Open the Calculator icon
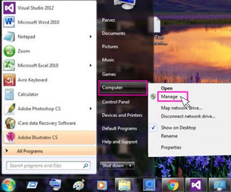This screenshot has height=192, width=231. [9, 94]
